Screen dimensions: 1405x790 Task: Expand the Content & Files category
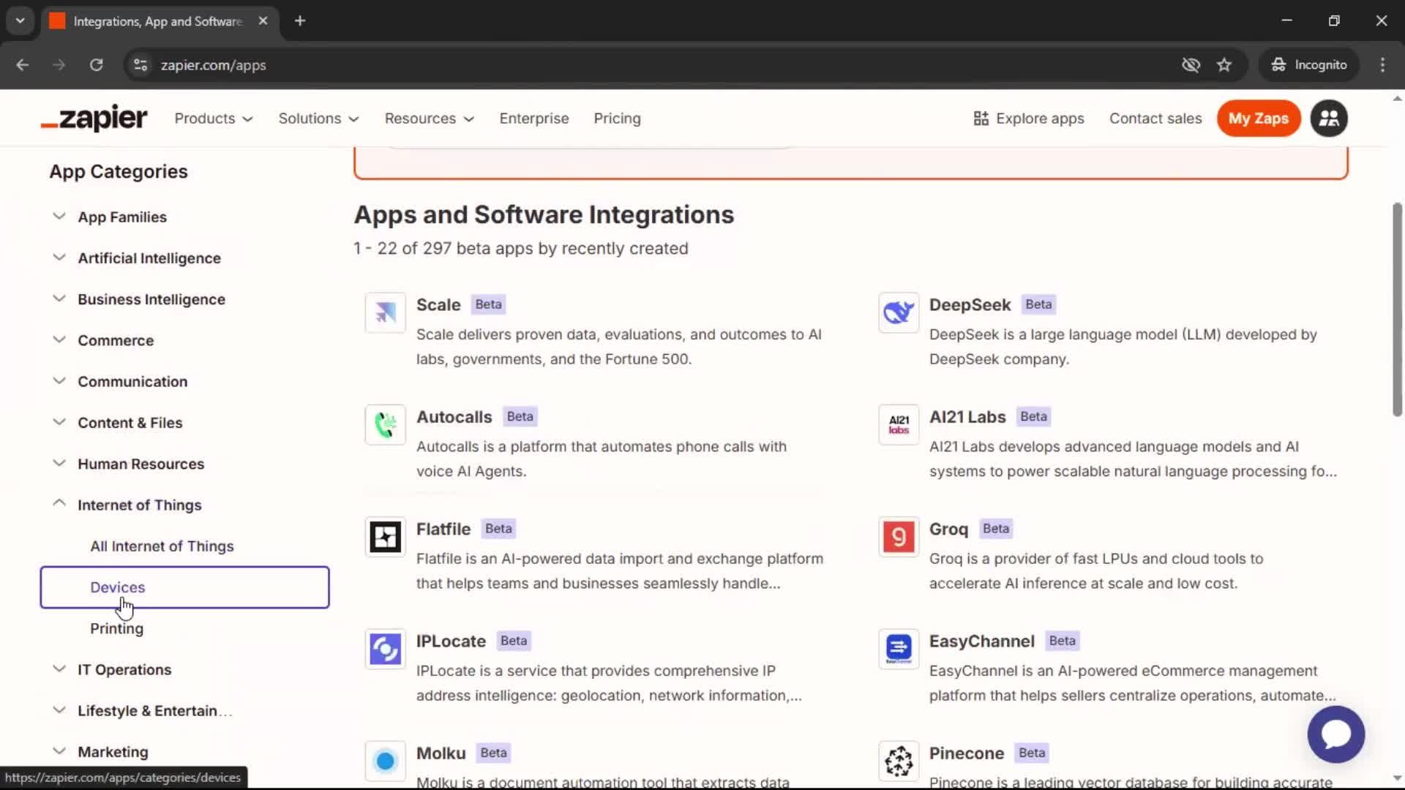click(59, 422)
